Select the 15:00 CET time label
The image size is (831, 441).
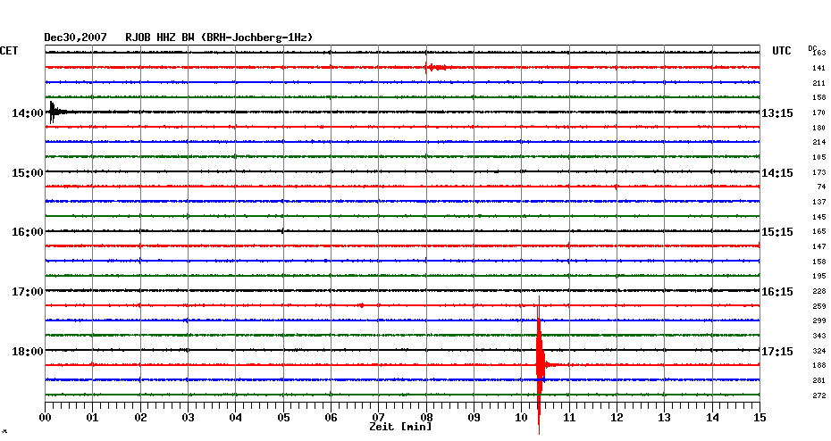(28, 173)
